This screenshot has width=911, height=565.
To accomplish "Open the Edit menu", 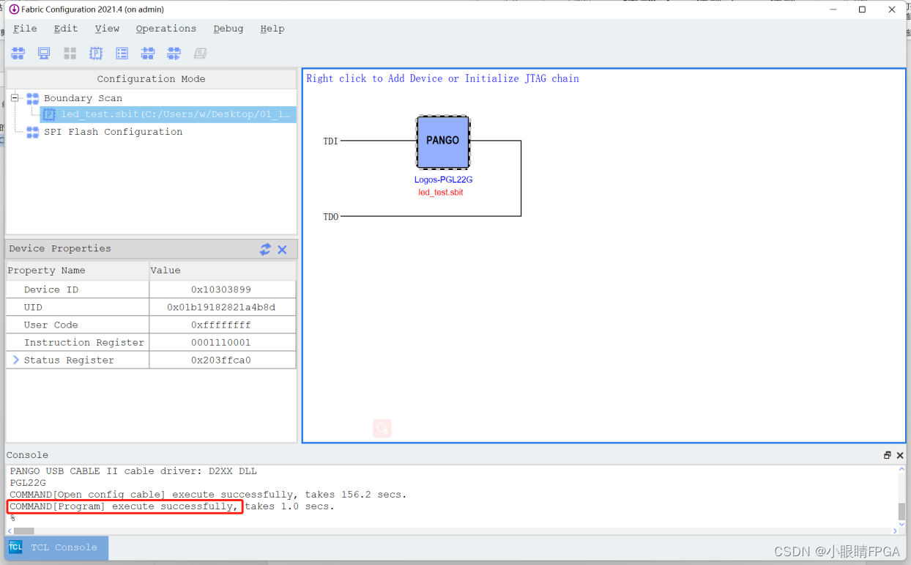I will click(65, 29).
